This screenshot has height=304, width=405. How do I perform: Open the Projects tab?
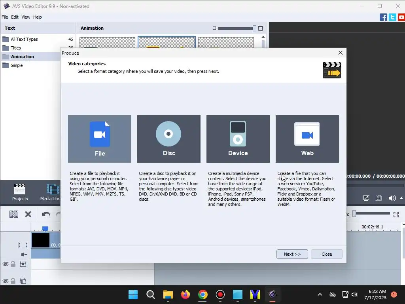[20, 192]
